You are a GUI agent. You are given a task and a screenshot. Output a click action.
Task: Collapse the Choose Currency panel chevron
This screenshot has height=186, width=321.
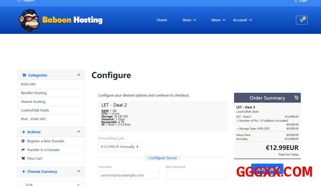click(x=79, y=171)
